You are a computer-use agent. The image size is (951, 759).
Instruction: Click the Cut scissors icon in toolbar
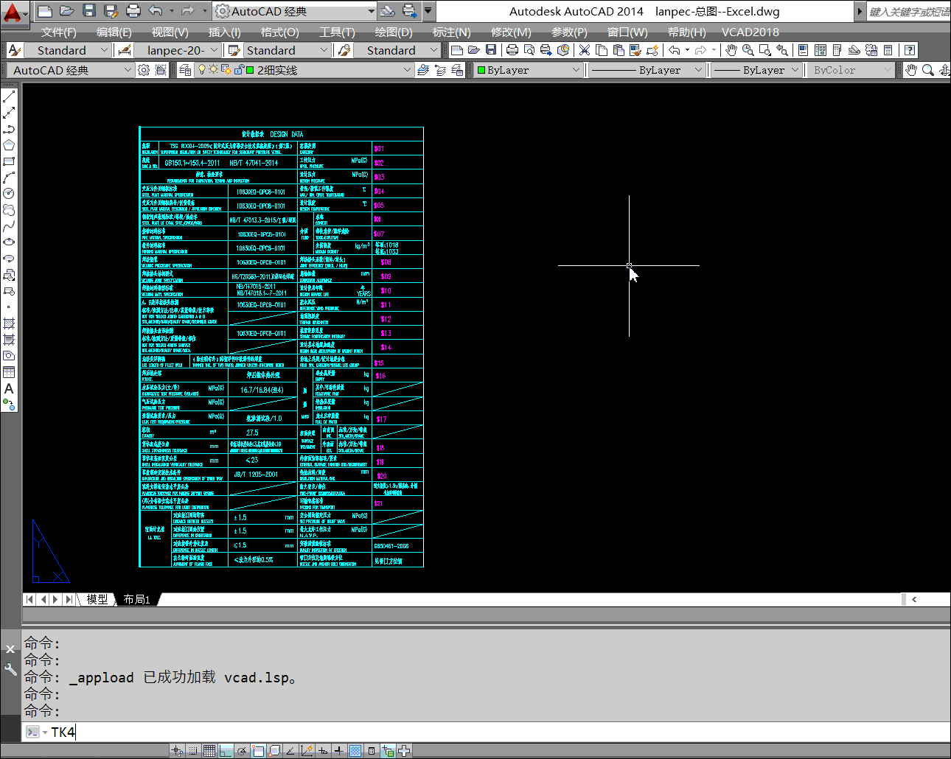pos(585,50)
